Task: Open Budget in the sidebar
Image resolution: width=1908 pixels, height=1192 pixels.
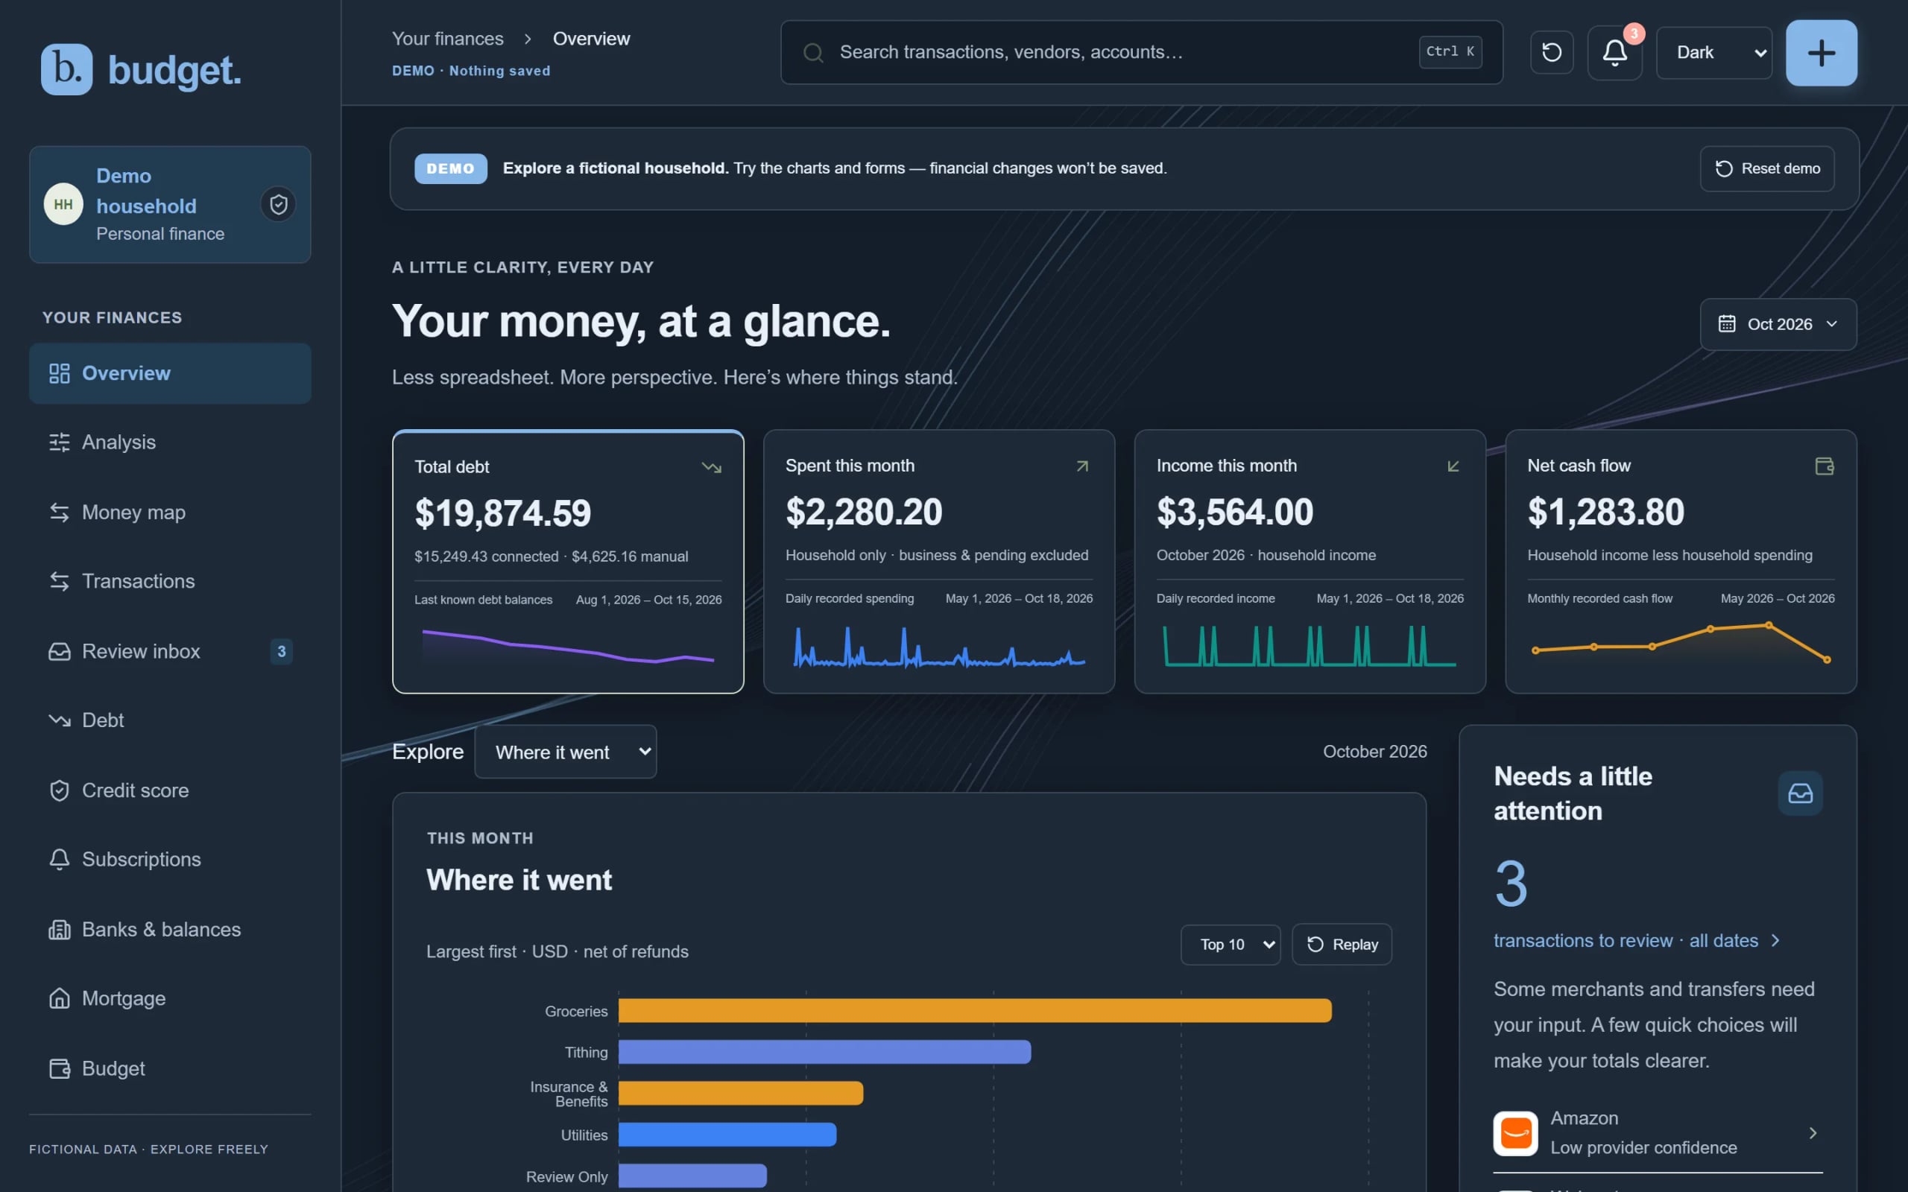Action: click(170, 1068)
